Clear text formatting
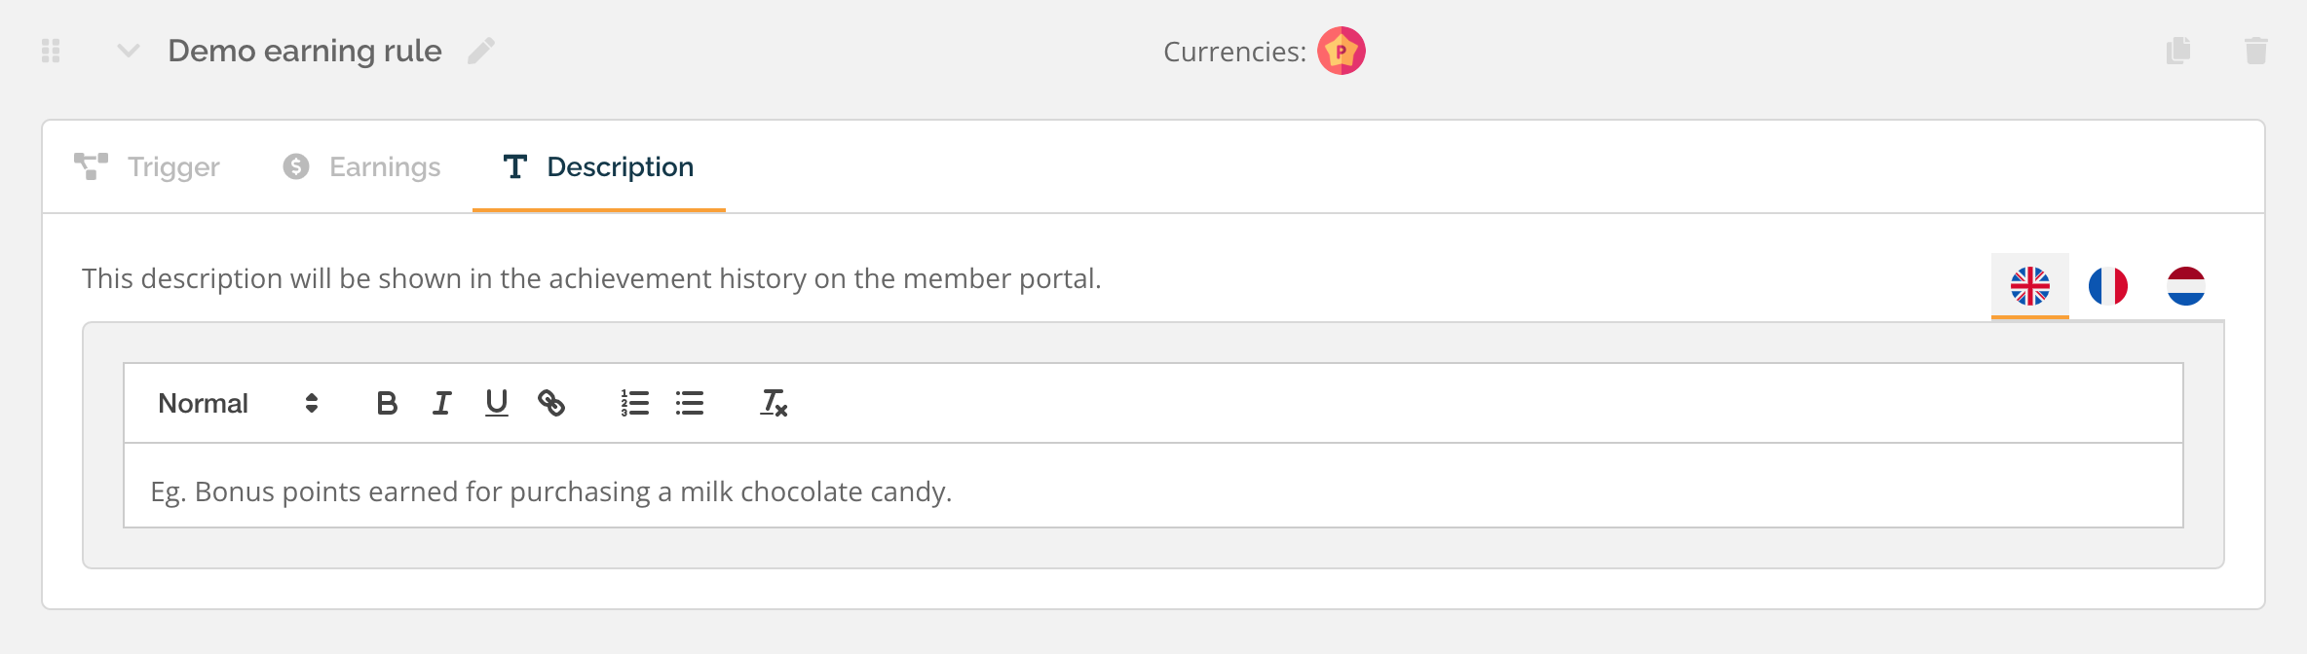 coord(774,403)
